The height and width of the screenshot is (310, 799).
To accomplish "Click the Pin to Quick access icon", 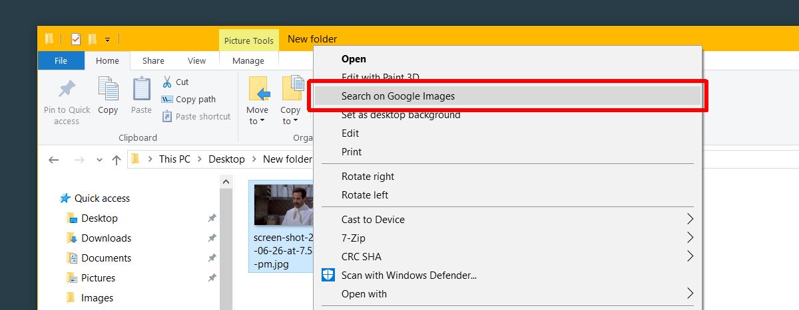I will [67, 90].
